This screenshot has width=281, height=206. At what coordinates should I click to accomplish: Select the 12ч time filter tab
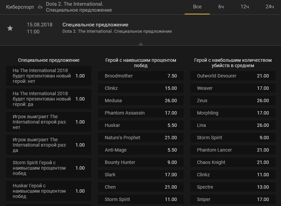click(x=245, y=7)
